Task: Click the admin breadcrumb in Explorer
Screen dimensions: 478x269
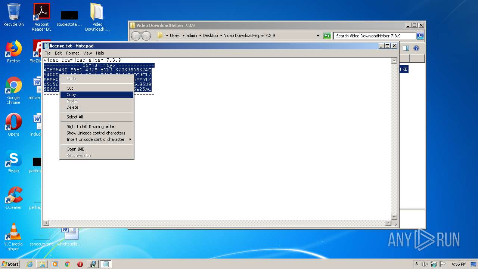Action: tap(192, 36)
